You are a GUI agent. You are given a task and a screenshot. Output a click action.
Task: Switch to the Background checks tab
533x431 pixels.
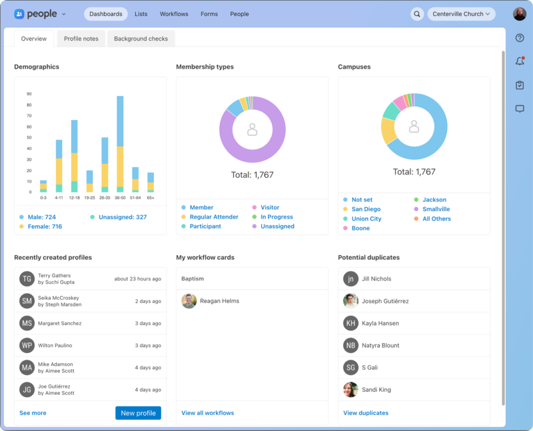(x=141, y=39)
